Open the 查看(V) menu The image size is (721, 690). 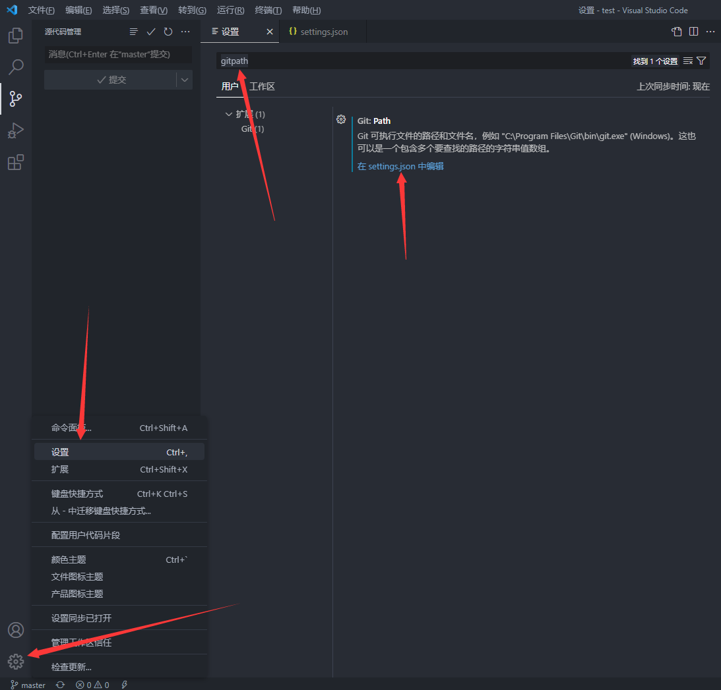point(154,10)
